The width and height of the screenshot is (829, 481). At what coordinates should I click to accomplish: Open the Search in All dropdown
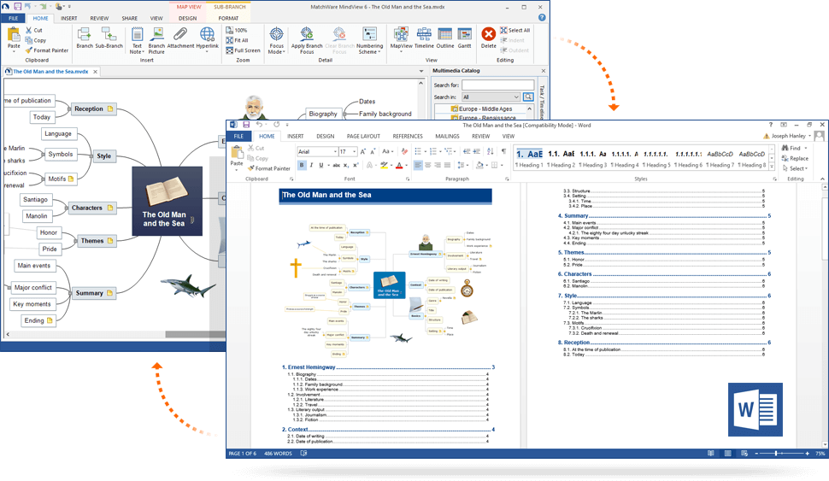pos(491,97)
